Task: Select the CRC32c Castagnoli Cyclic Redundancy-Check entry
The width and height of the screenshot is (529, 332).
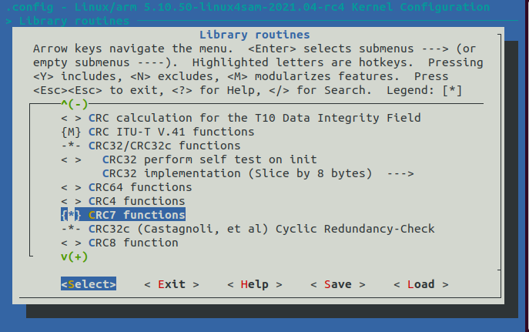Action: click(261, 229)
